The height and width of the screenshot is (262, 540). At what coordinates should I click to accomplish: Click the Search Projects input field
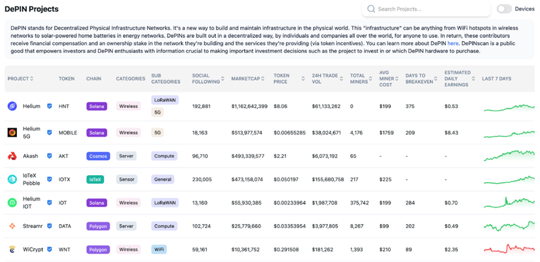(429, 9)
